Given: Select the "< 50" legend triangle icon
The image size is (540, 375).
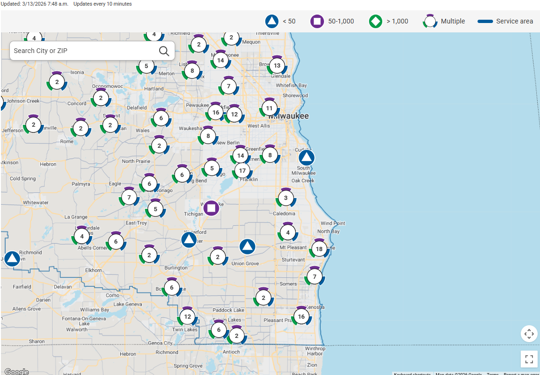Looking at the screenshot, I should coord(271,21).
